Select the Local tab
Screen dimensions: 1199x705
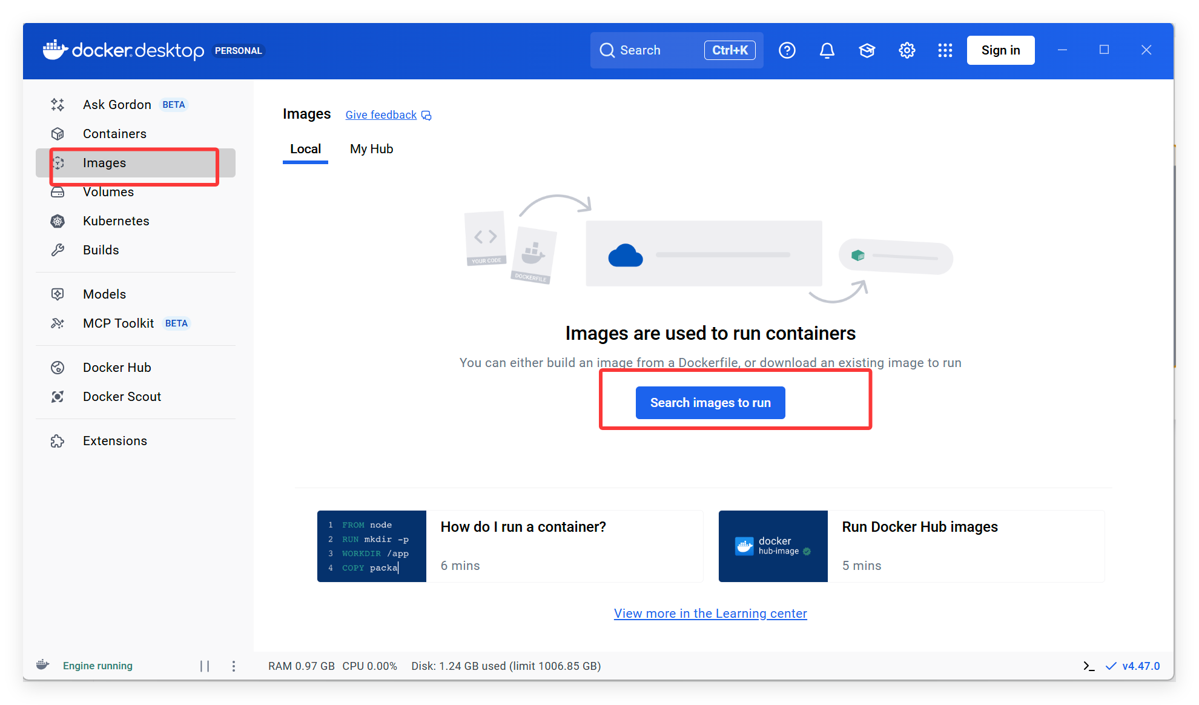pos(305,149)
